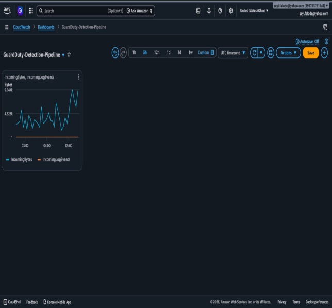Open the widget's three-dot menu
This screenshot has width=332, height=308.
click(79, 77)
